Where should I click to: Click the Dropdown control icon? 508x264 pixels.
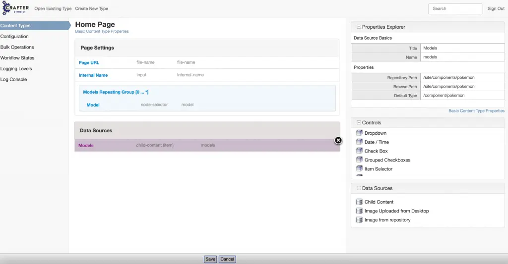click(360, 133)
